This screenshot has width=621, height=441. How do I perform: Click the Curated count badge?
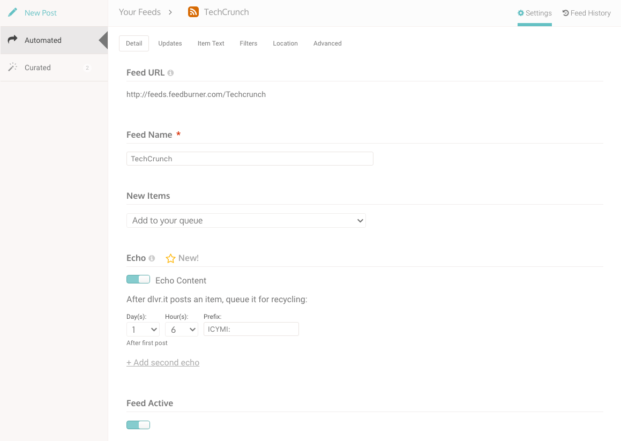pos(87,68)
